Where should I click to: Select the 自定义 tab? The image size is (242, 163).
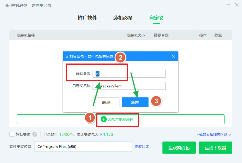pos(156,18)
